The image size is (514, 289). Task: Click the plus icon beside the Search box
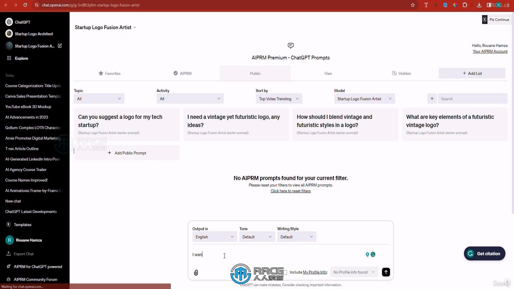click(x=432, y=98)
